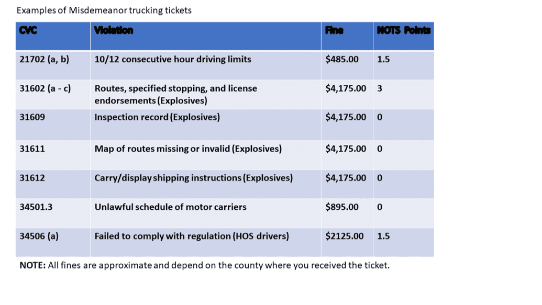Click the Examples of Misdemeanor trucking tickets title

pos(104,10)
